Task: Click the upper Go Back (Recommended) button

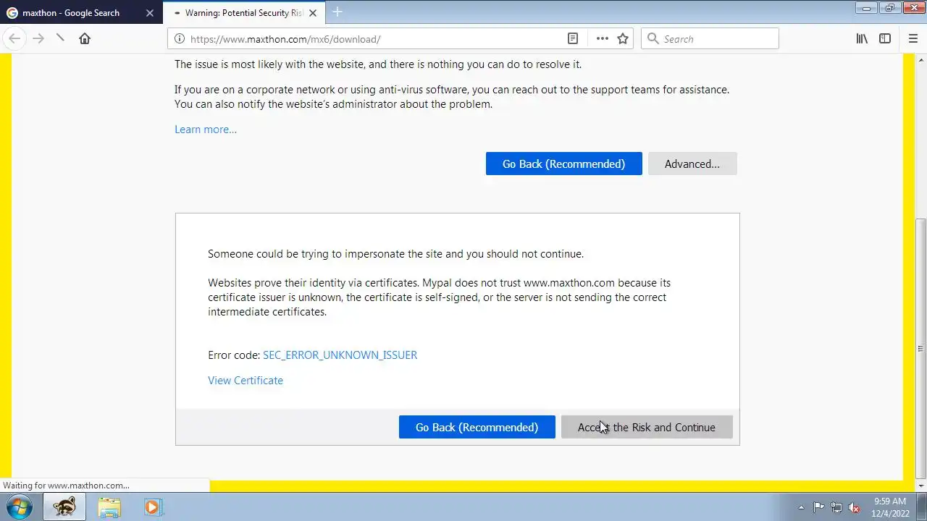Action: point(563,164)
